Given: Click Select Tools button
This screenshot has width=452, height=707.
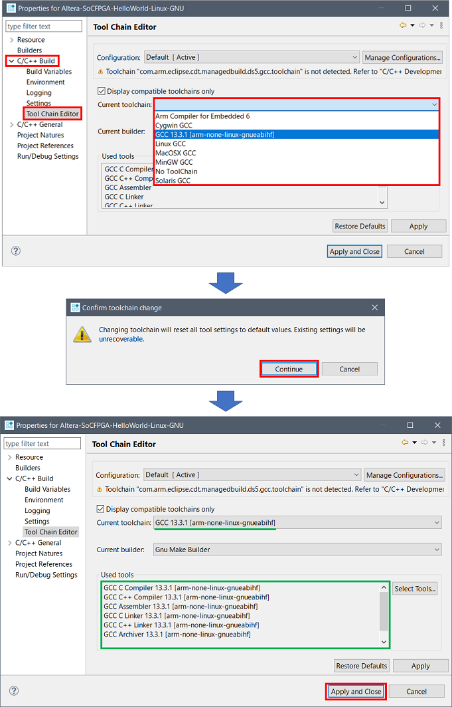Looking at the screenshot, I should [415, 589].
